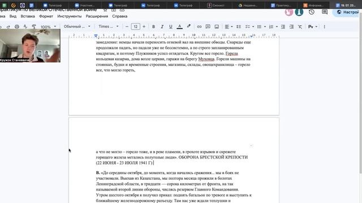Activate the paint format roller icon
This screenshot has width=362, height=203.
click(34, 27)
